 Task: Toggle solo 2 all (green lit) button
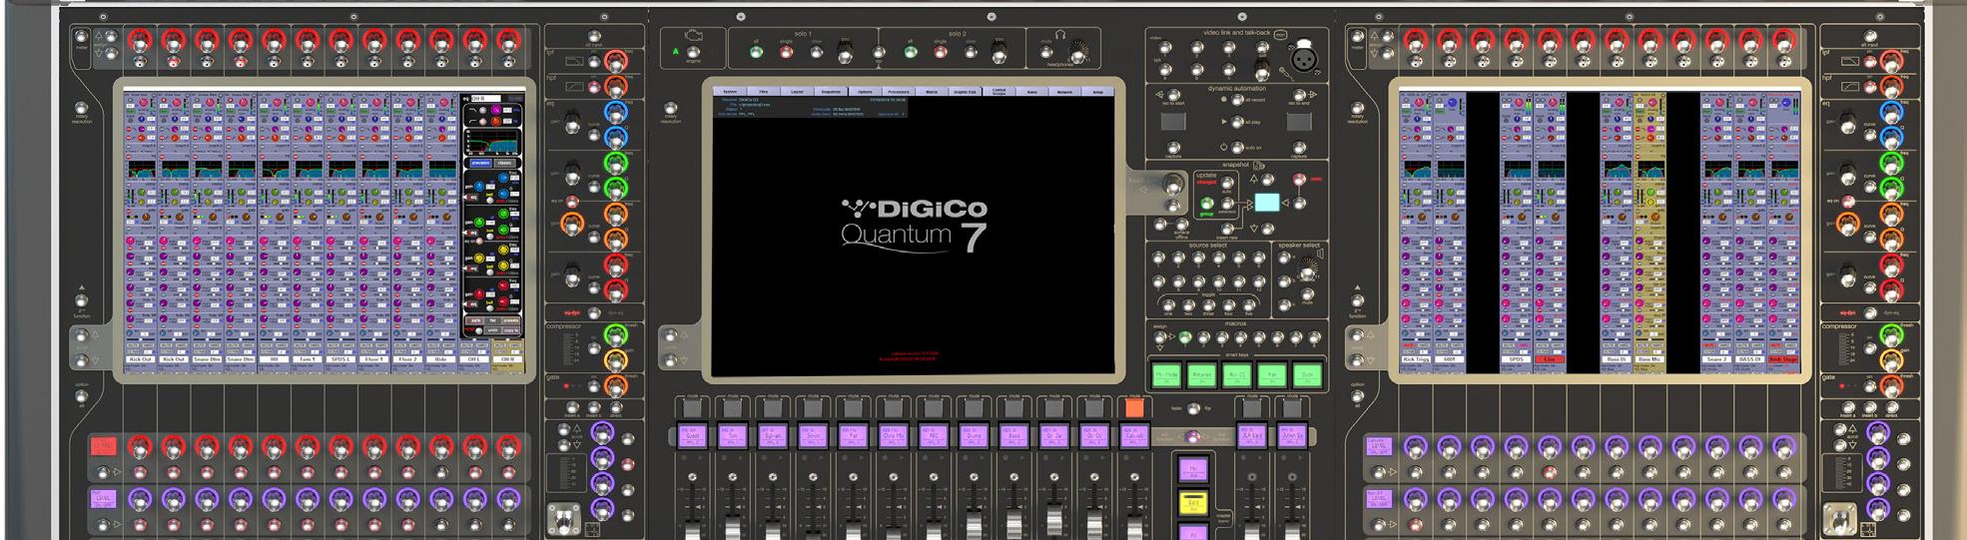click(911, 52)
